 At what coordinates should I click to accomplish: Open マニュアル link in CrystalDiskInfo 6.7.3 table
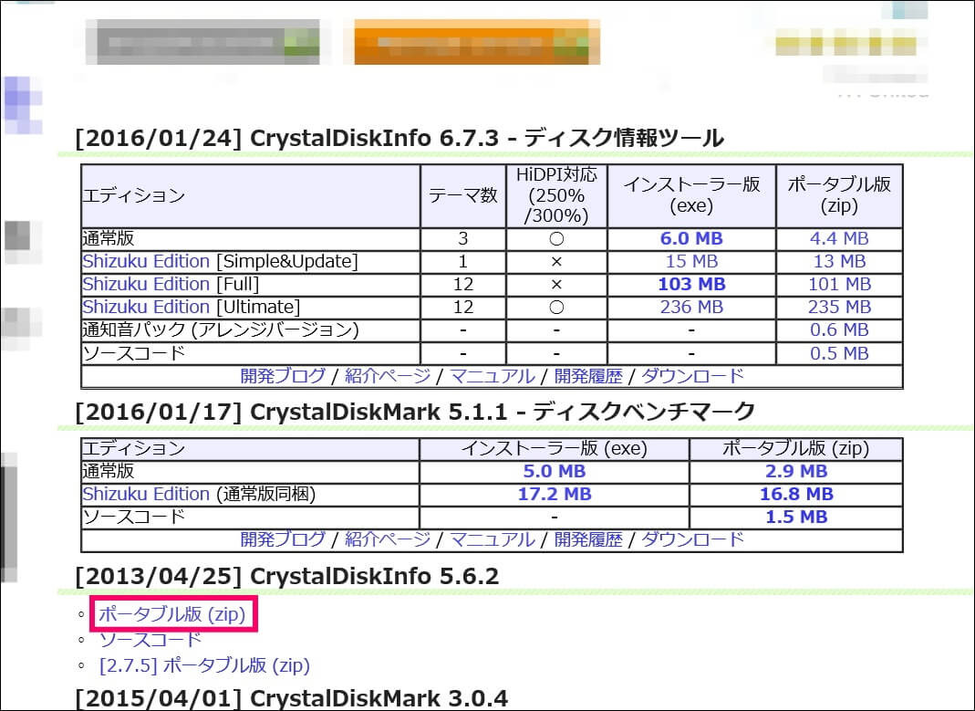coord(492,376)
